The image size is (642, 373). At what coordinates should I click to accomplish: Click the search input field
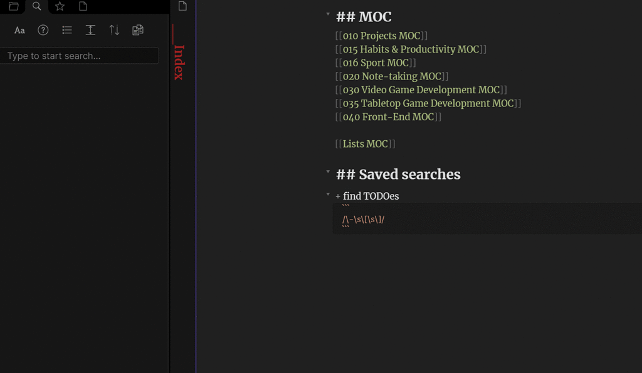tap(79, 56)
